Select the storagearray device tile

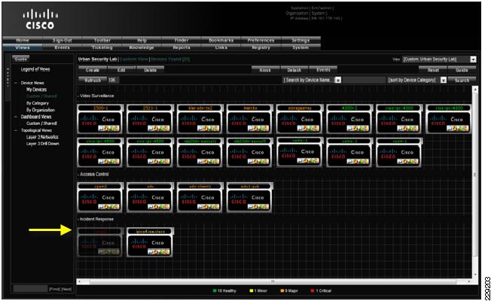click(300, 119)
